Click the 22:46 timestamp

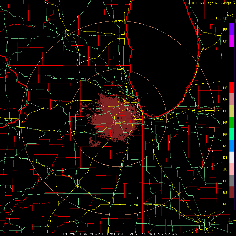click(171, 234)
